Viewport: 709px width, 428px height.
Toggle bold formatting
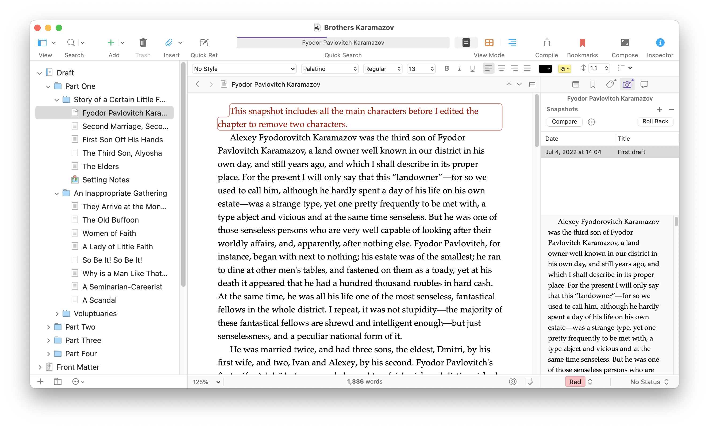446,68
